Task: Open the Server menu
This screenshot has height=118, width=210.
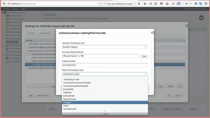Action: (6, 9)
